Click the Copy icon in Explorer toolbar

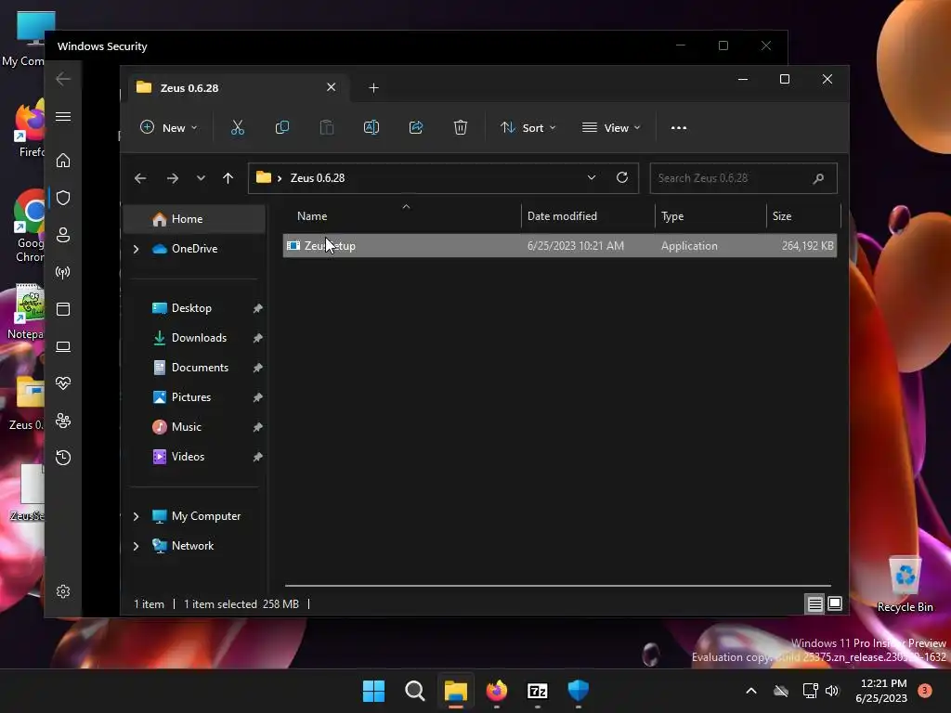[282, 127]
